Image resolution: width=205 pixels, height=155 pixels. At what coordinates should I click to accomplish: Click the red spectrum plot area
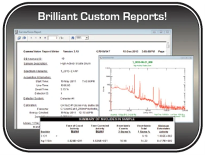point(148,89)
